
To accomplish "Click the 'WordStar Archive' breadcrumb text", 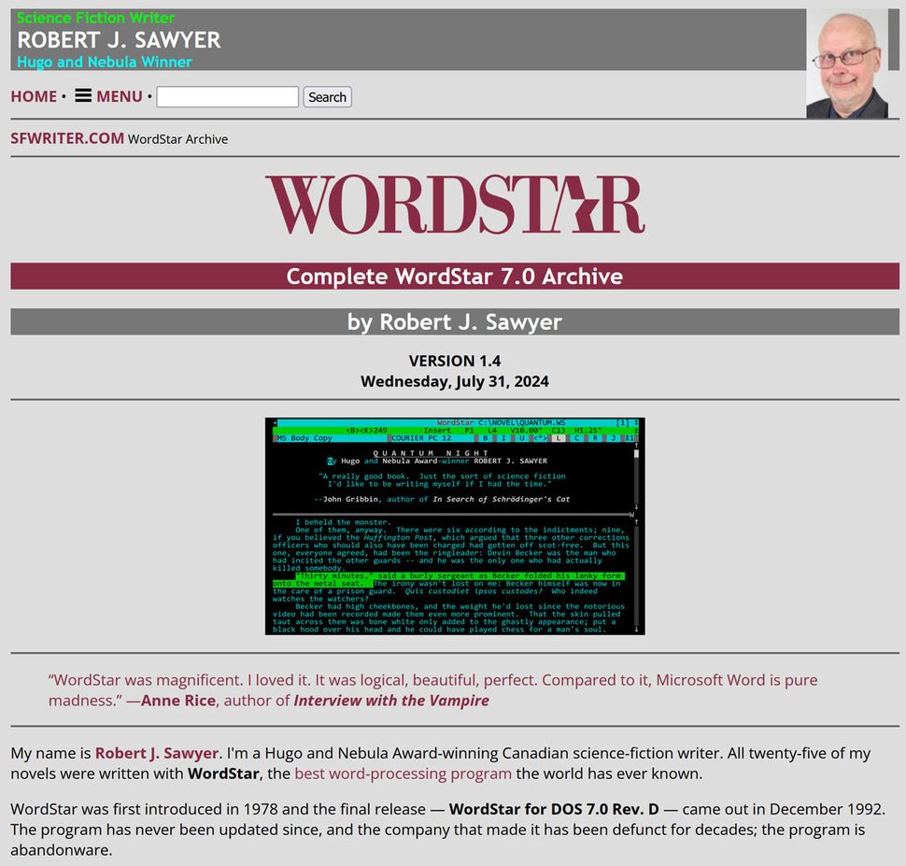I will [178, 139].
